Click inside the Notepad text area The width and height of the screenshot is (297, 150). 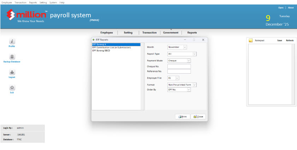[270, 74]
